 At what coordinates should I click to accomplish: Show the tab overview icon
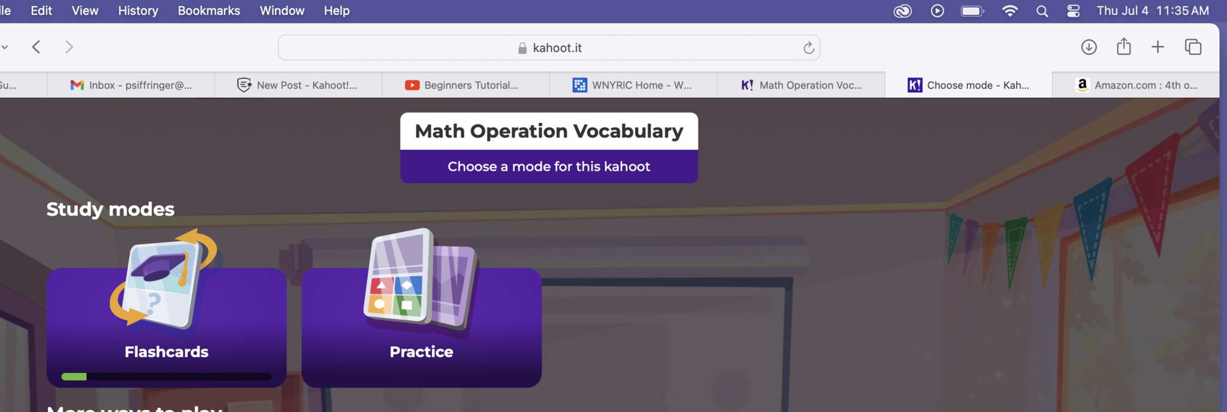pyautogui.click(x=1193, y=47)
